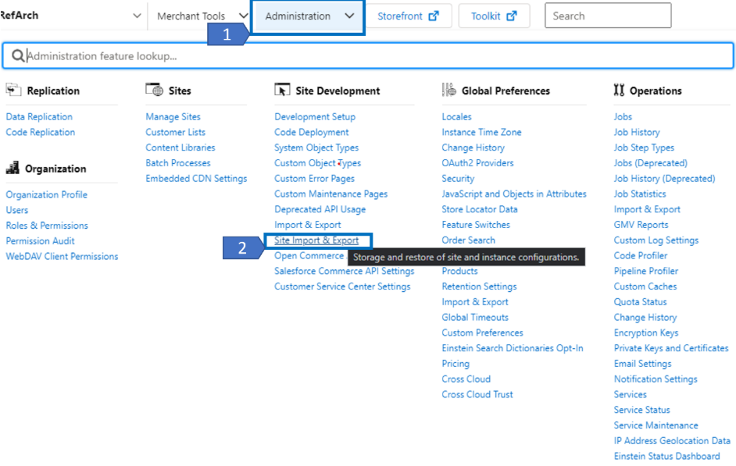Open Site Import & Export
This screenshot has width=736, height=466.
(x=316, y=240)
